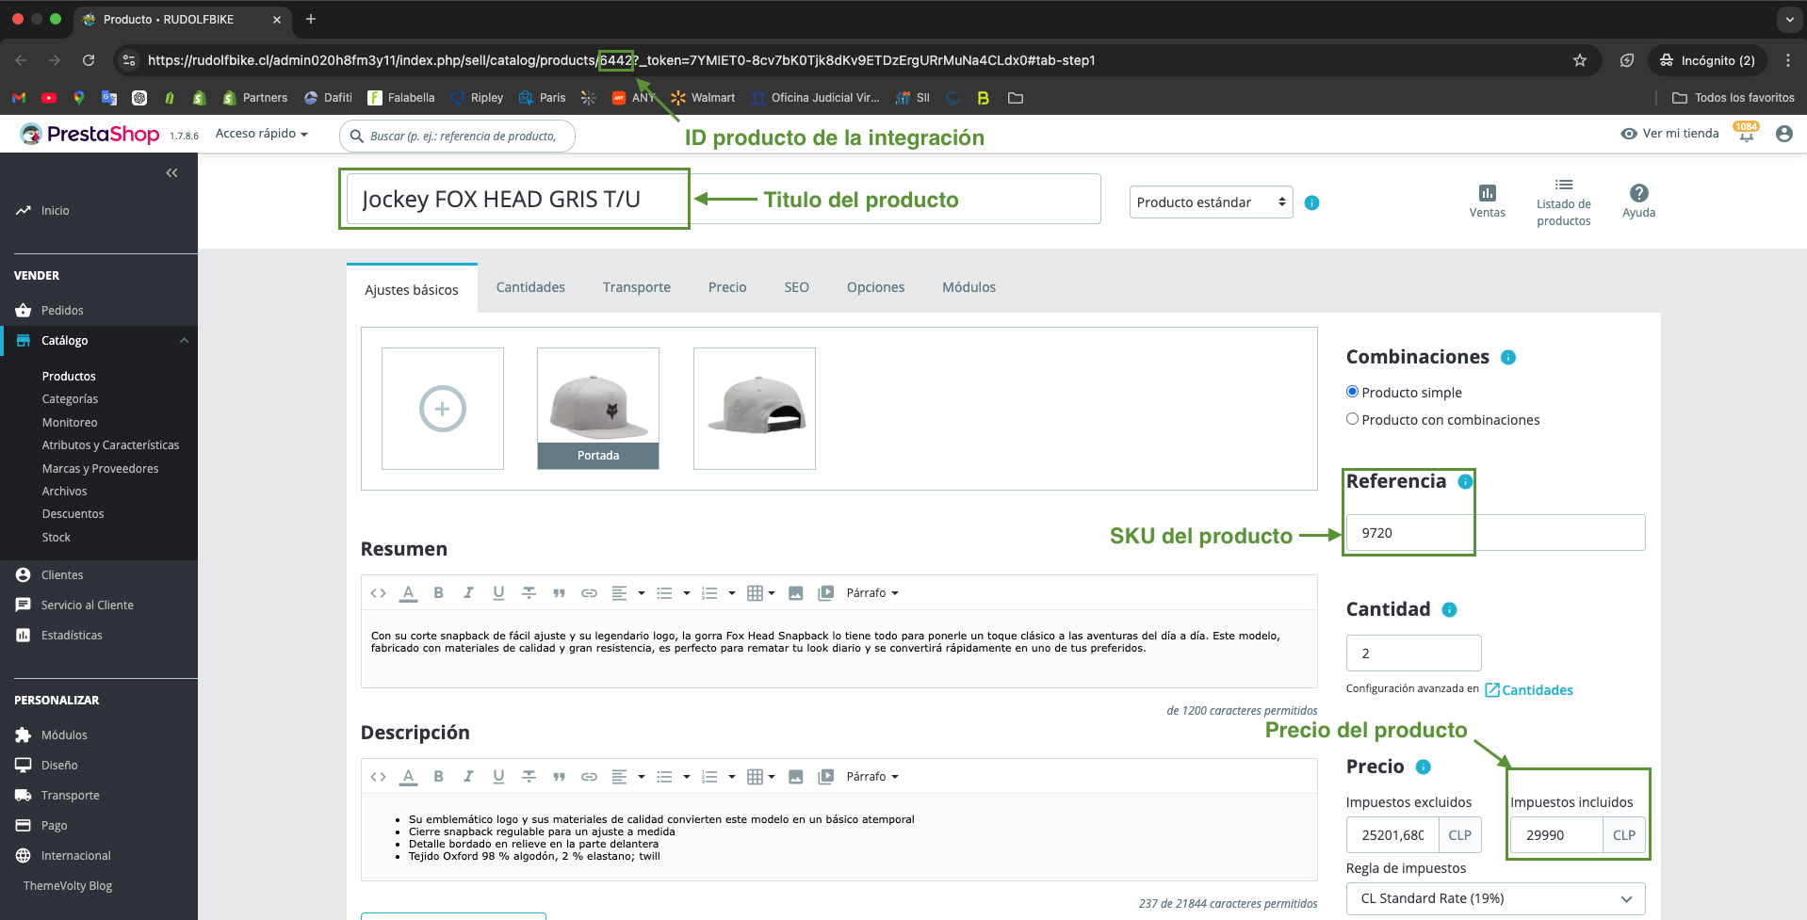Open the Cantidades advanced configuration link
Viewport: 1807px width, 920px height.
pyautogui.click(x=1529, y=690)
